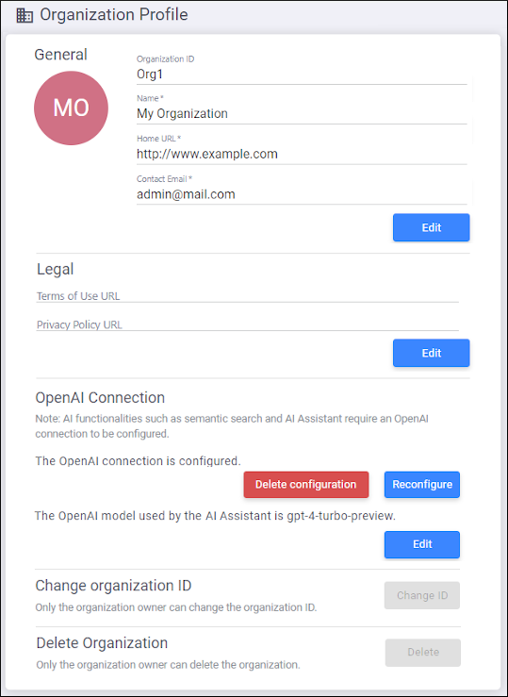This screenshot has height=697, width=508.
Task: Click the disabled Delete organization button
Action: click(x=423, y=653)
